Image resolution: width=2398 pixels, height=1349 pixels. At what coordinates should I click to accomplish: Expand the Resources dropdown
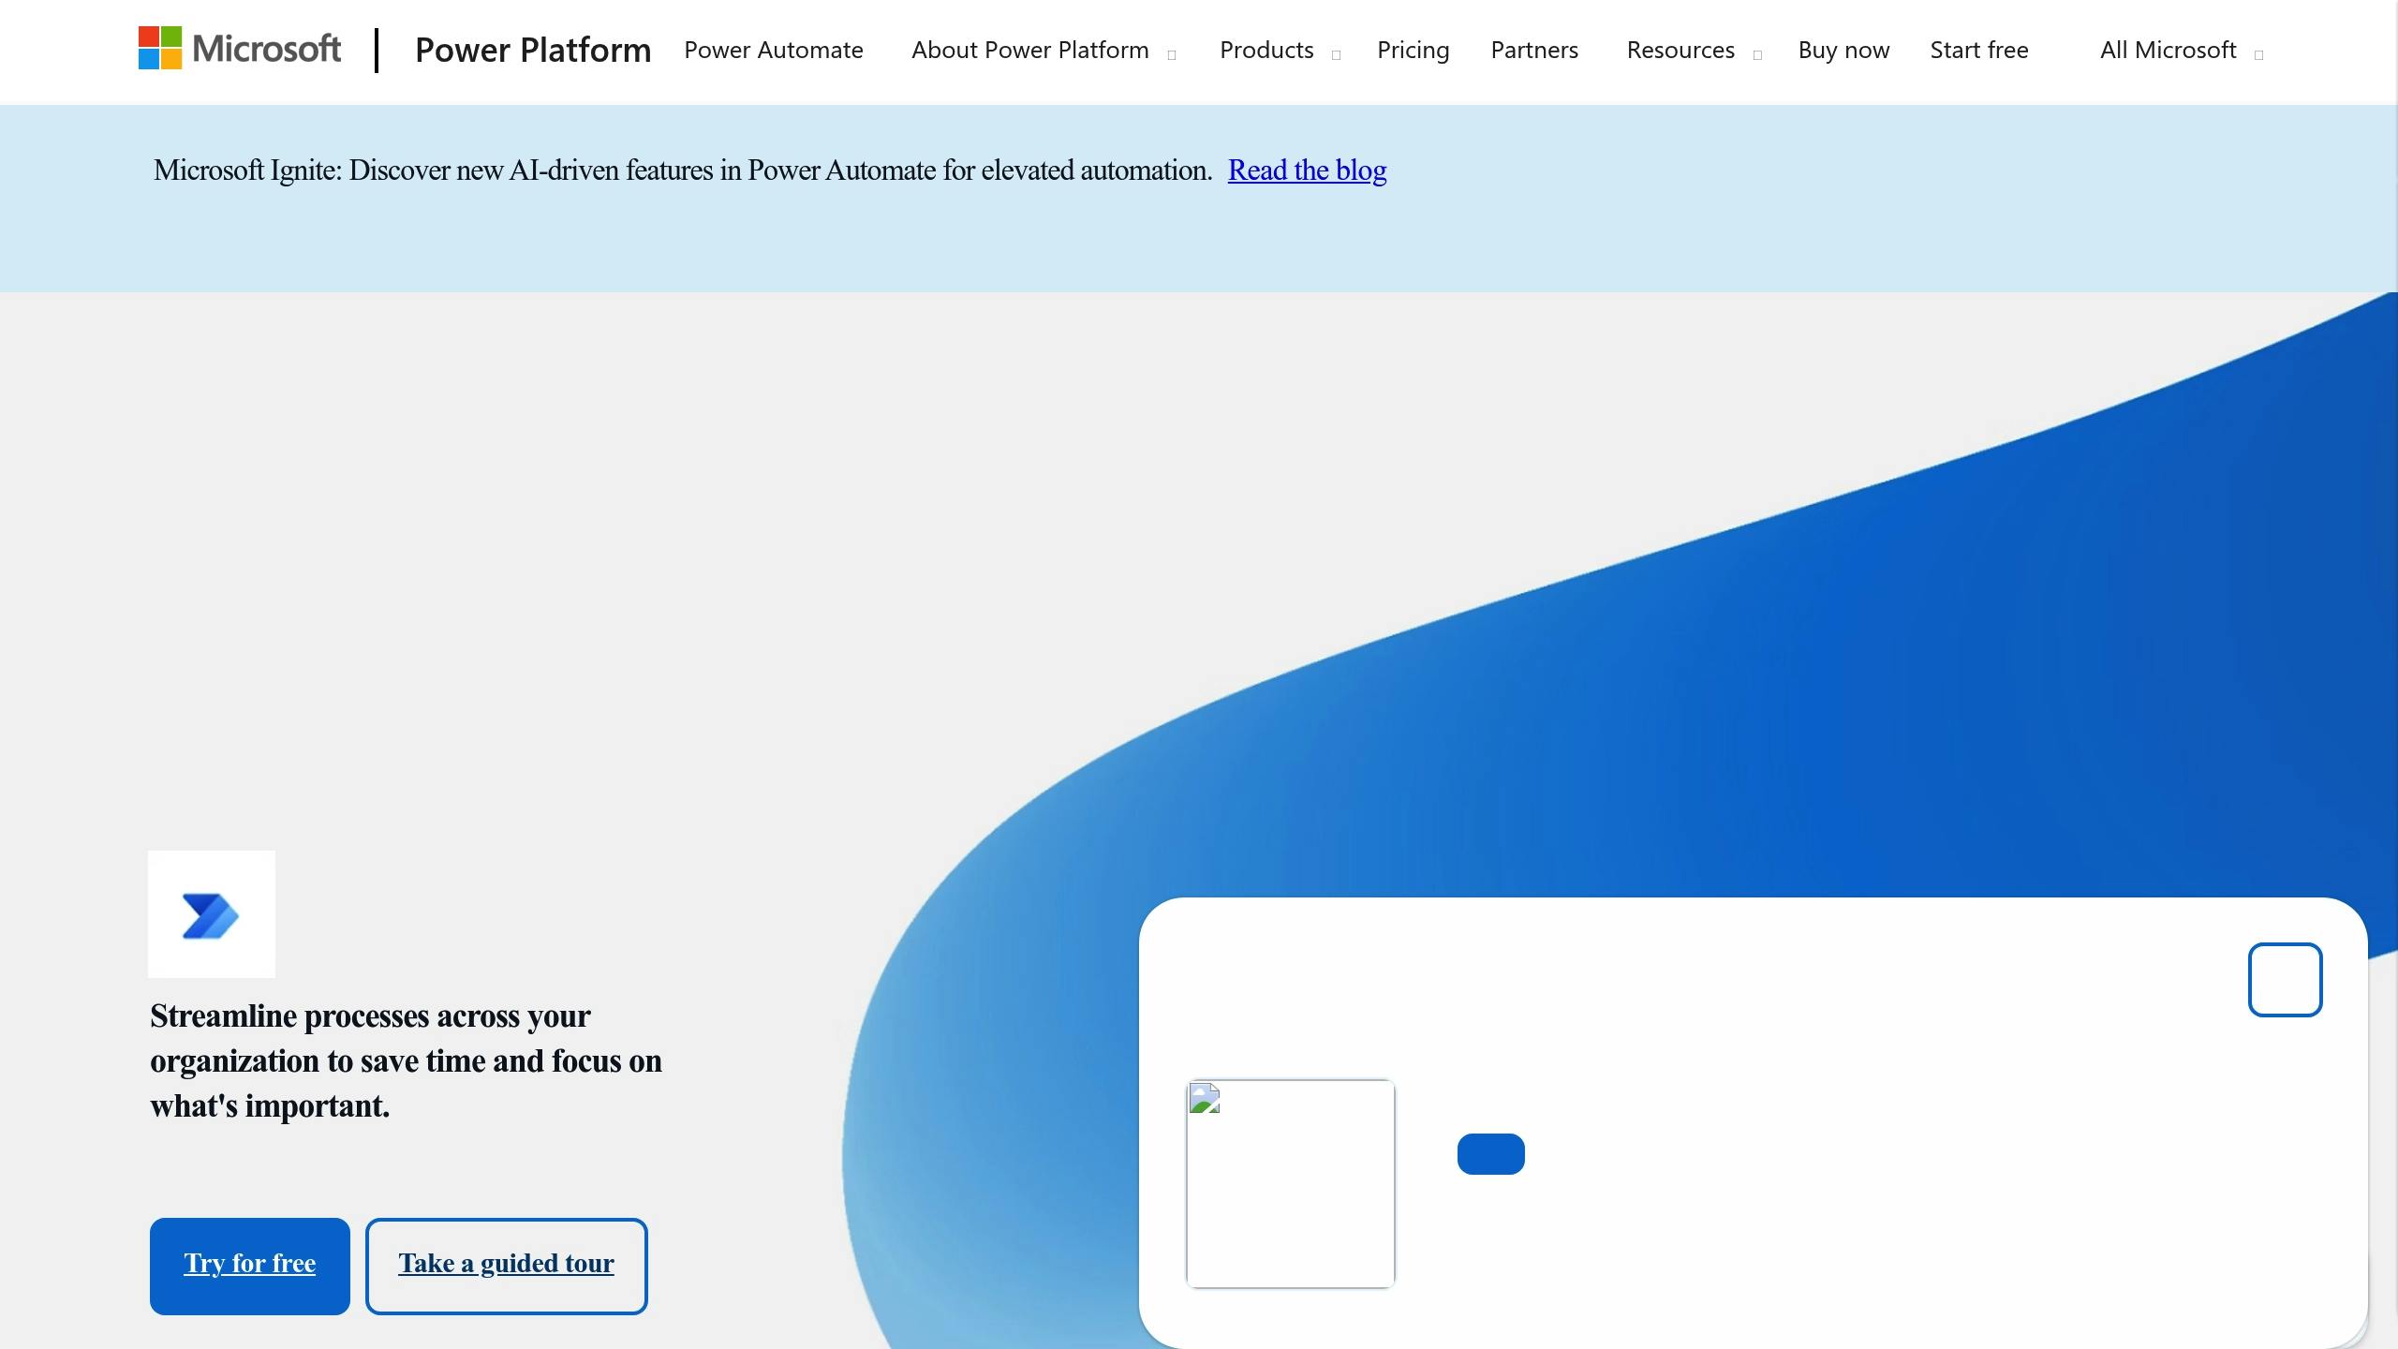[1694, 50]
